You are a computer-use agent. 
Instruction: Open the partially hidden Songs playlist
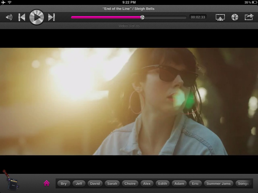tap(244, 183)
